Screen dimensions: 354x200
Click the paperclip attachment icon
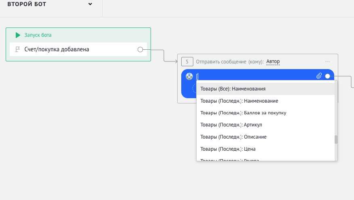[x=319, y=76]
